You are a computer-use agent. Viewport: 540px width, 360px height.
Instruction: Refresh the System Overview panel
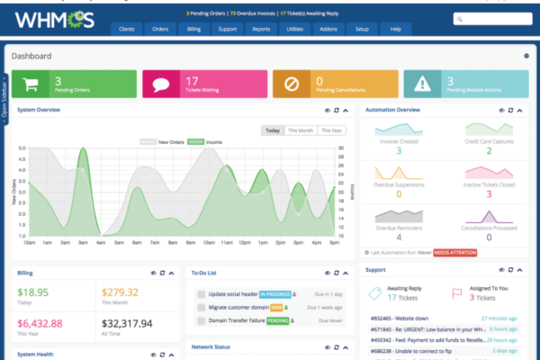336,110
